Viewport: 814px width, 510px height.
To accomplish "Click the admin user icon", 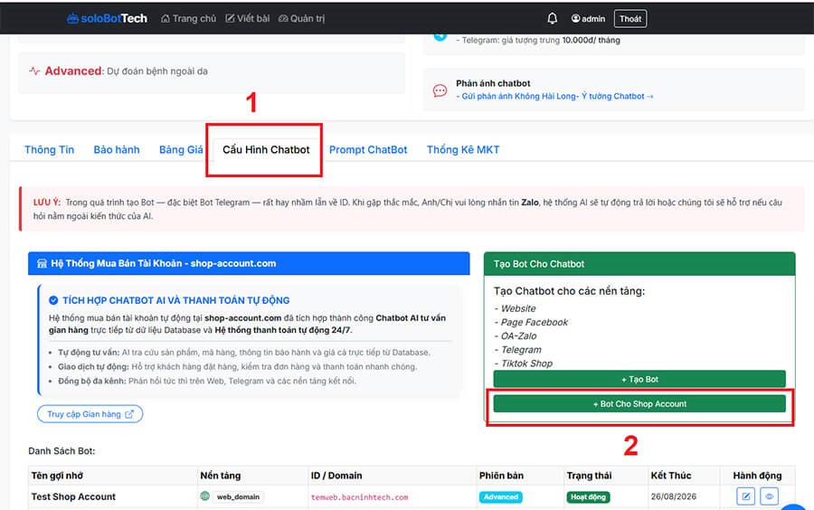I will [x=575, y=18].
